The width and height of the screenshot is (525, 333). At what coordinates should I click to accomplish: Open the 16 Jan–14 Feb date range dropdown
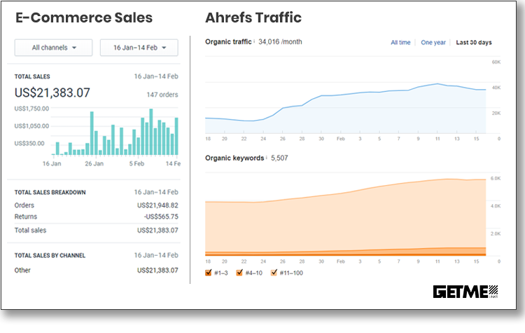tap(139, 48)
